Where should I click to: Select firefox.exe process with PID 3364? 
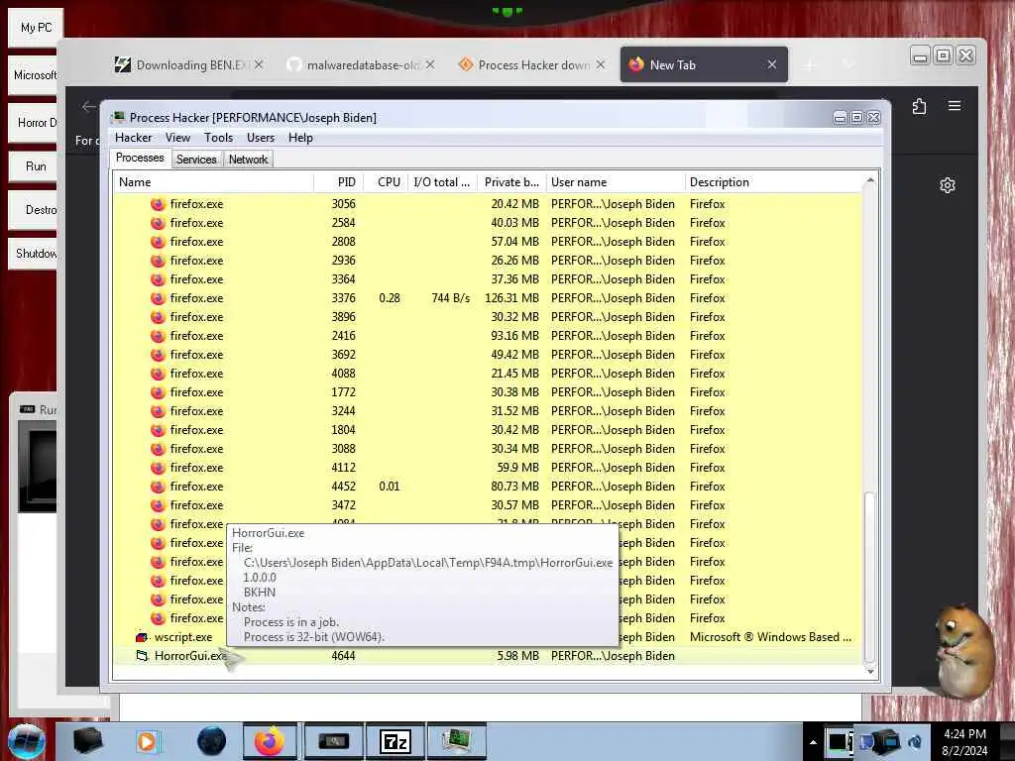point(488,278)
